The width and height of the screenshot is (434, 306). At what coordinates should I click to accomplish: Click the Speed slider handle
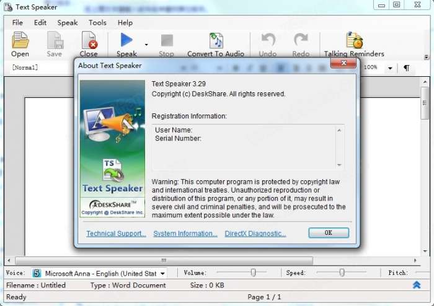[342, 273]
